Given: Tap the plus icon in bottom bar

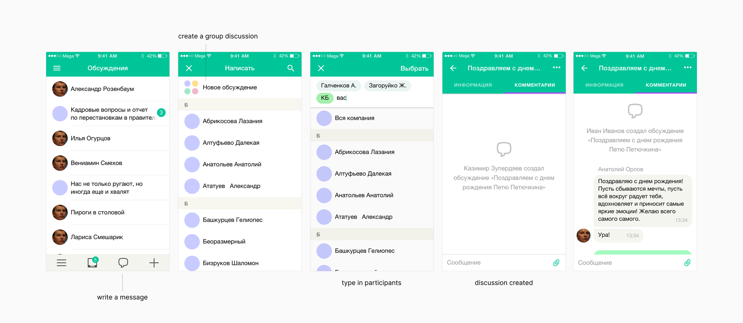Looking at the screenshot, I should tap(154, 263).
